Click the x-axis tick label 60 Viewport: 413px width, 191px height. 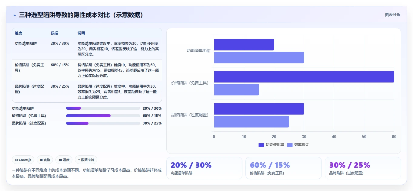pos(394,137)
